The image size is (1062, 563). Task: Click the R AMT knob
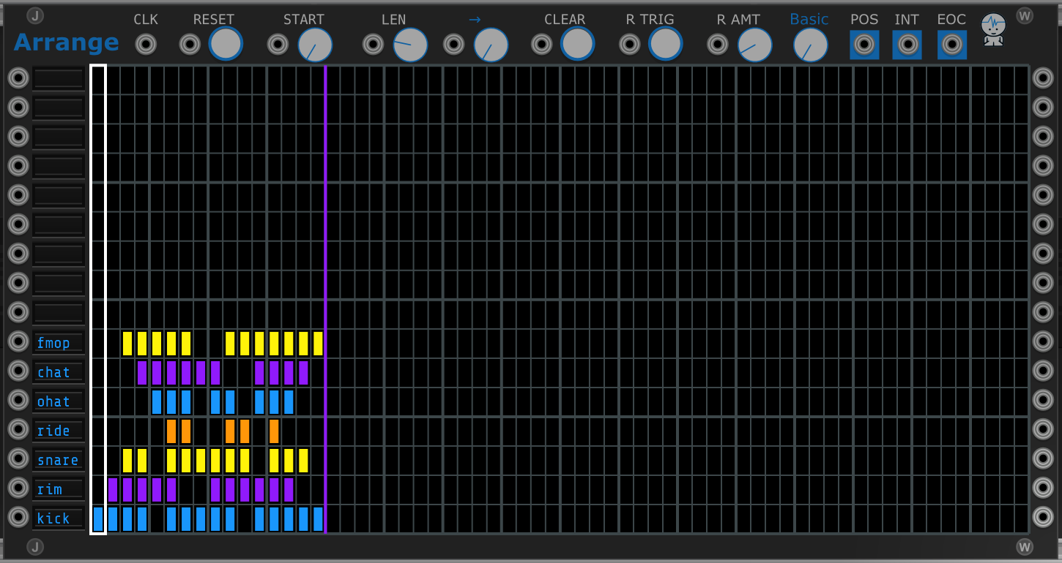(x=754, y=45)
